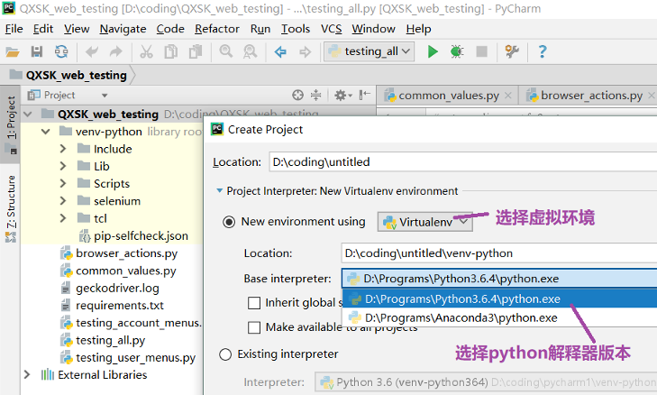Enable Inherit global site-packages checkbox
Image resolution: width=657 pixels, height=395 pixels.
click(x=254, y=303)
